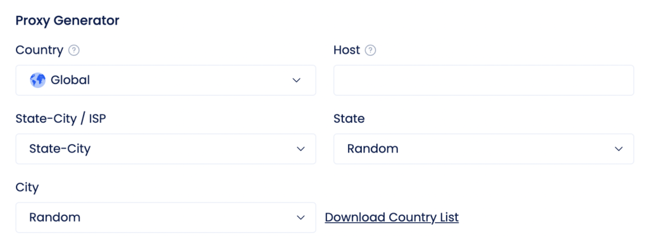Viewport: 648px width, 236px height.
Task: Click the Proxy Generator heading
Action: (x=67, y=21)
